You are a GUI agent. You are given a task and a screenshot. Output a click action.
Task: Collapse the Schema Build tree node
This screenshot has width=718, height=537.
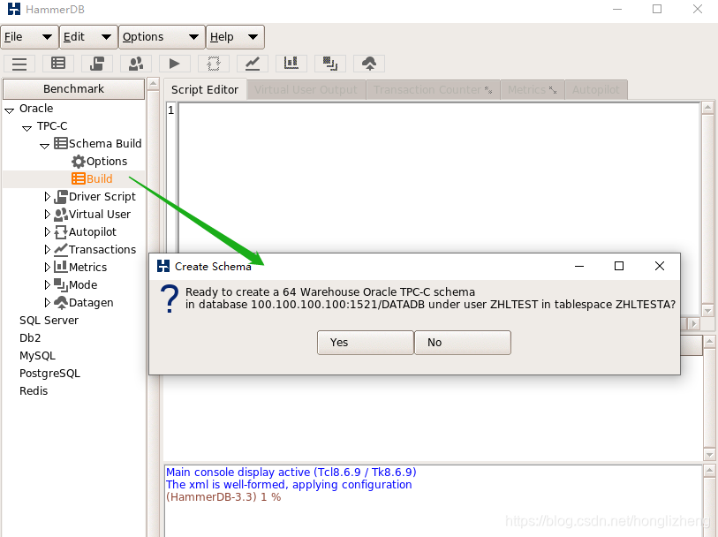44,146
